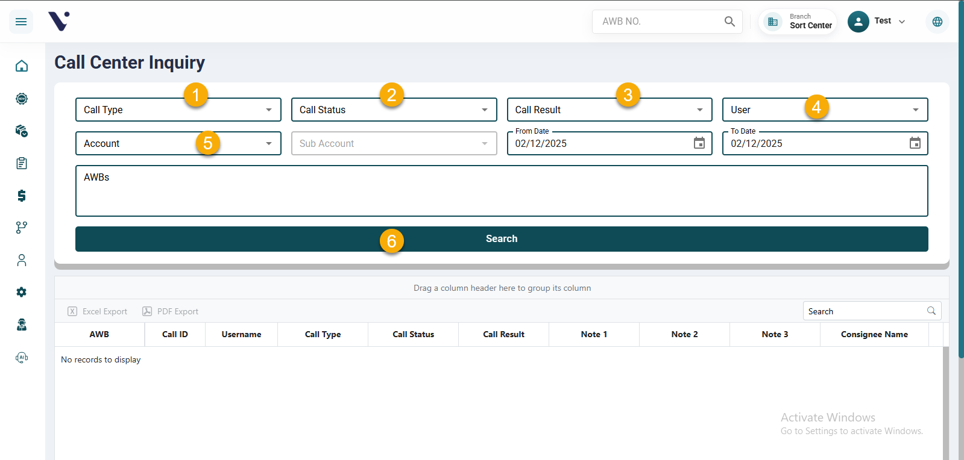Screen dimensions: 964x460
Task: Click the Sort Center branch selector
Action: pos(798,22)
